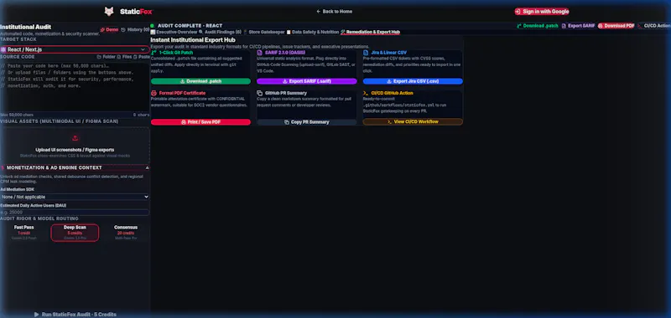Focus the Estimated Daily Active Users field
Image resolution: width=671 pixels, height=318 pixels.
(x=75, y=213)
